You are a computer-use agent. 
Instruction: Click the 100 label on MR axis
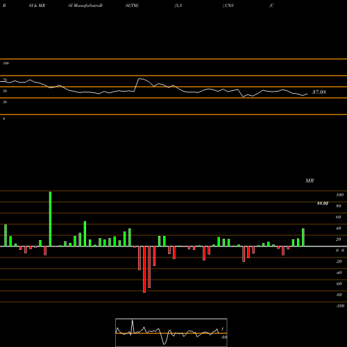click(339, 195)
